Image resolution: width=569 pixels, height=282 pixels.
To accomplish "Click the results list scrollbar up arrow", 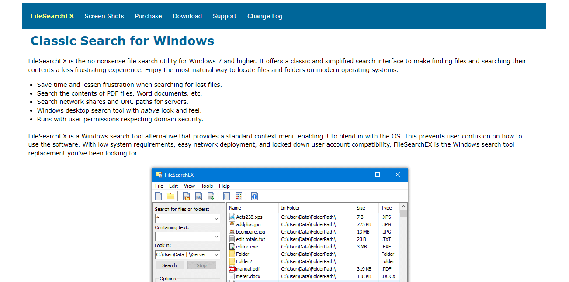I will pos(404,207).
